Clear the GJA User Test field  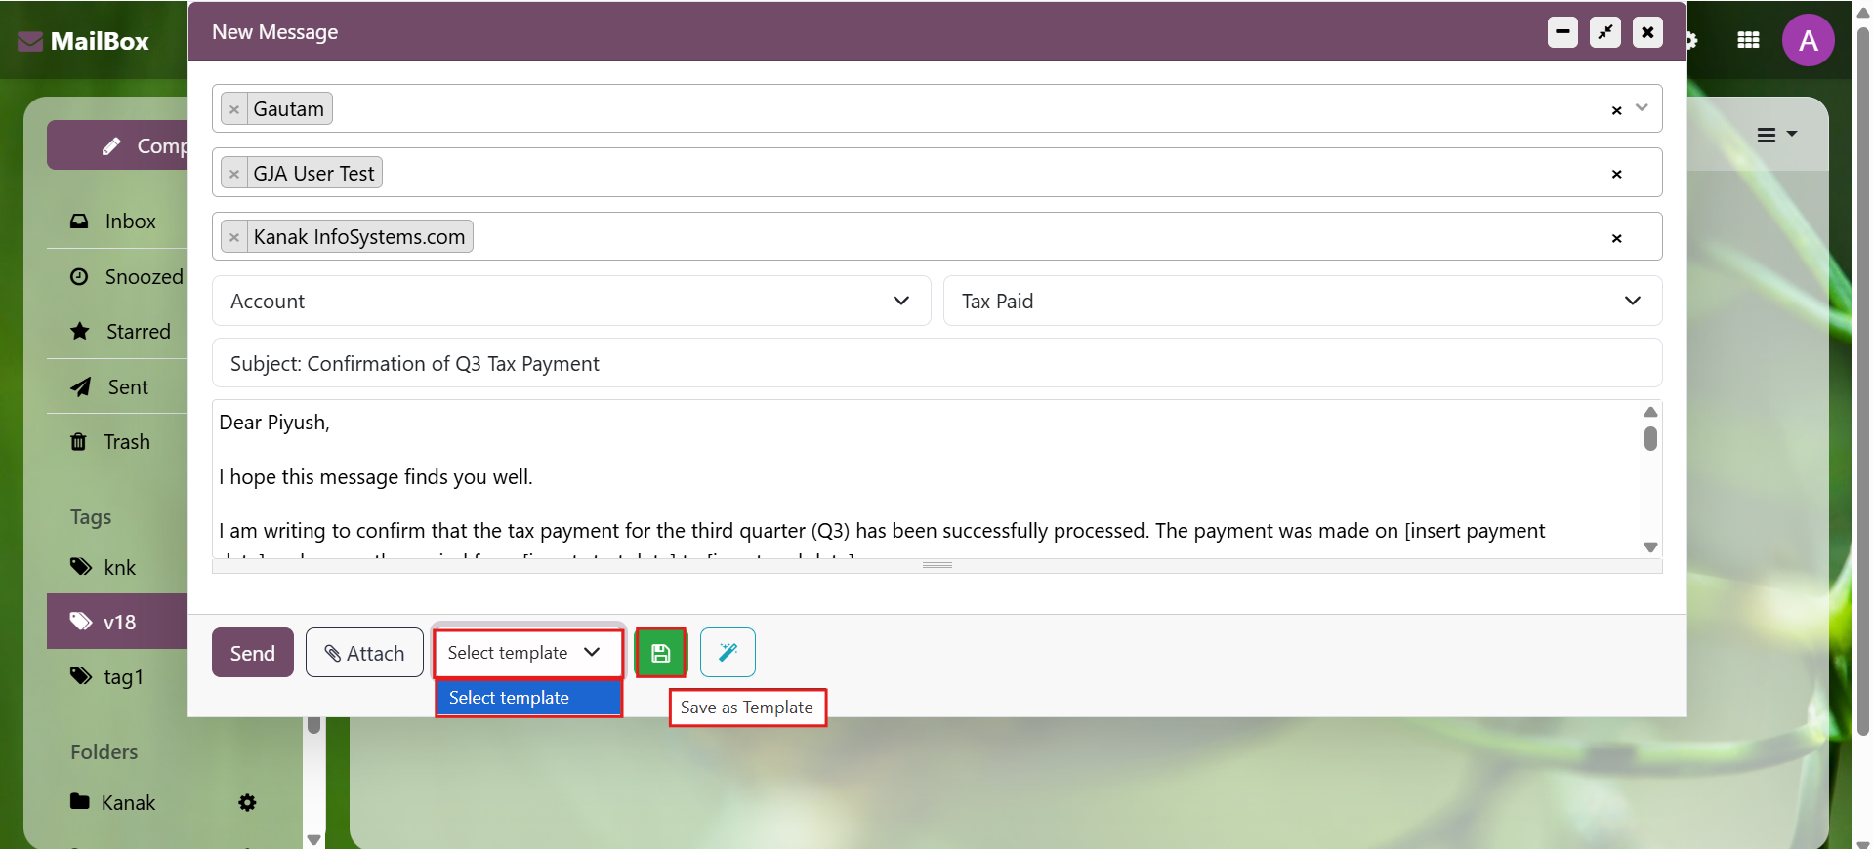coord(1616,174)
